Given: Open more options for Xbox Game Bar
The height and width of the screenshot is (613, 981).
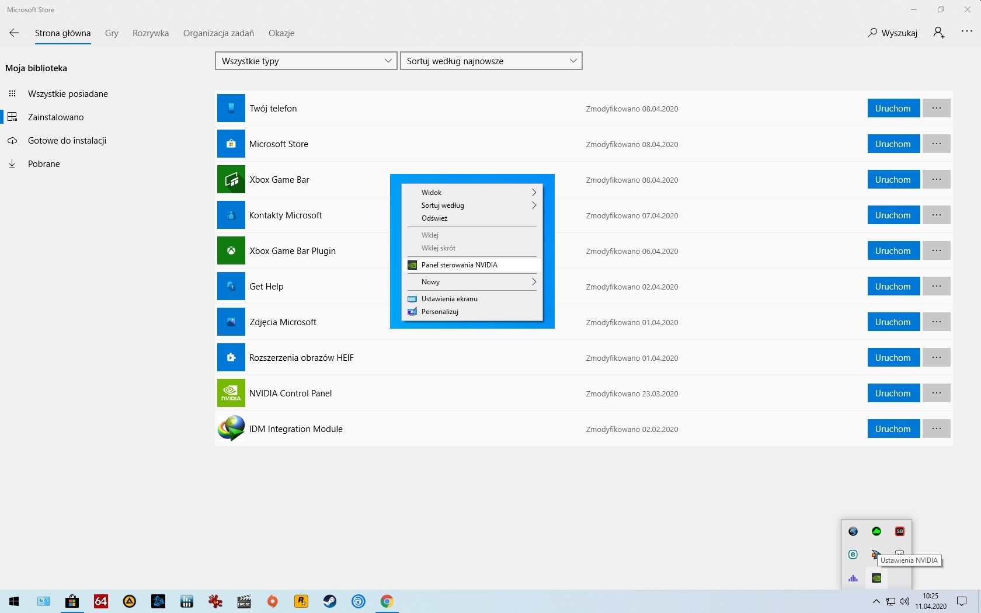Looking at the screenshot, I should coord(937,179).
